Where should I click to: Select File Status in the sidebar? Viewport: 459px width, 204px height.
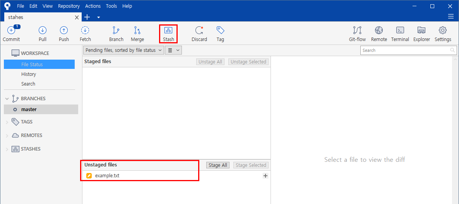(39, 64)
